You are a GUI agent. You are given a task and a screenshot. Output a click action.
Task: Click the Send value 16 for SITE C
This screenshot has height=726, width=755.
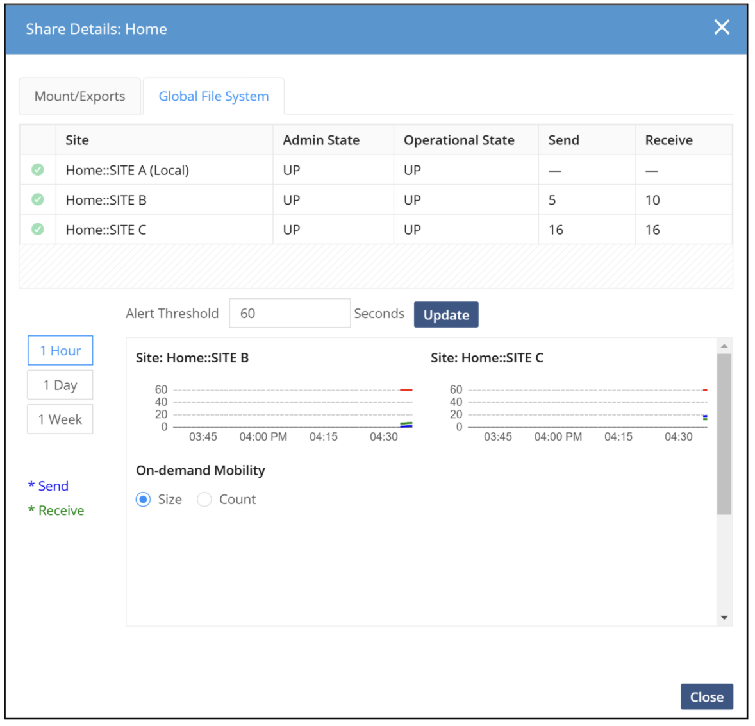(x=556, y=230)
